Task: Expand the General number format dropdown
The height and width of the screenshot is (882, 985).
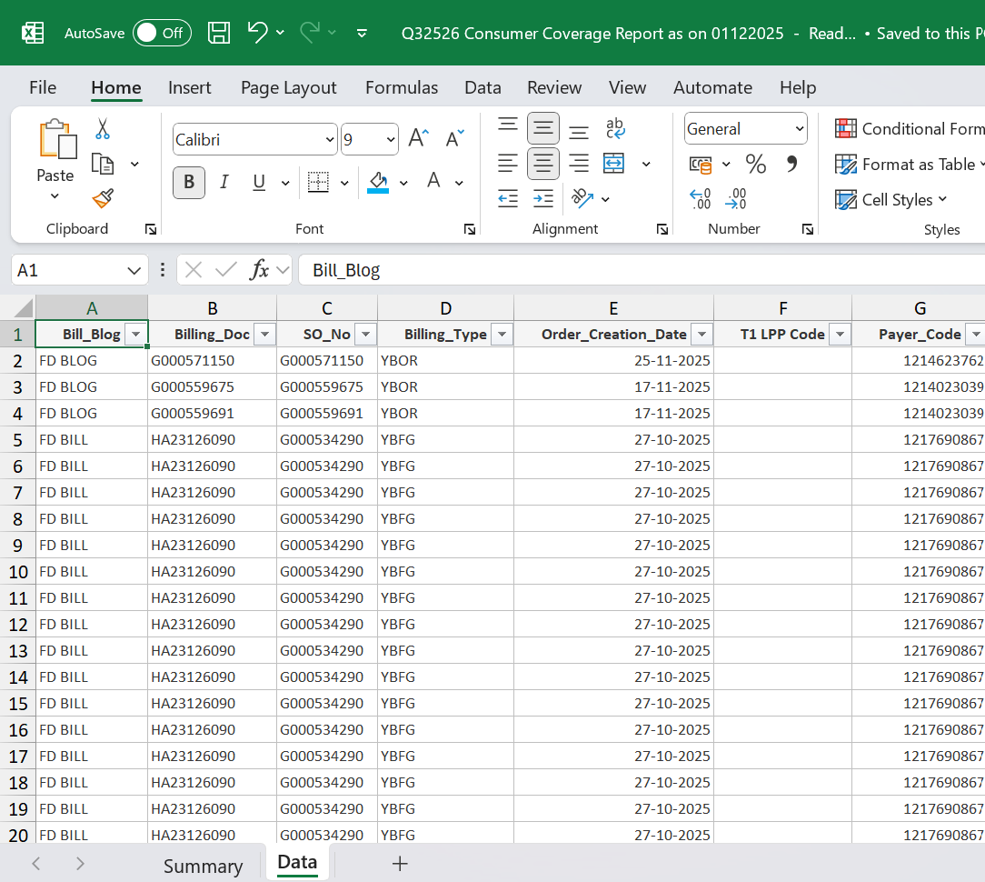Action: (x=799, y=129)
